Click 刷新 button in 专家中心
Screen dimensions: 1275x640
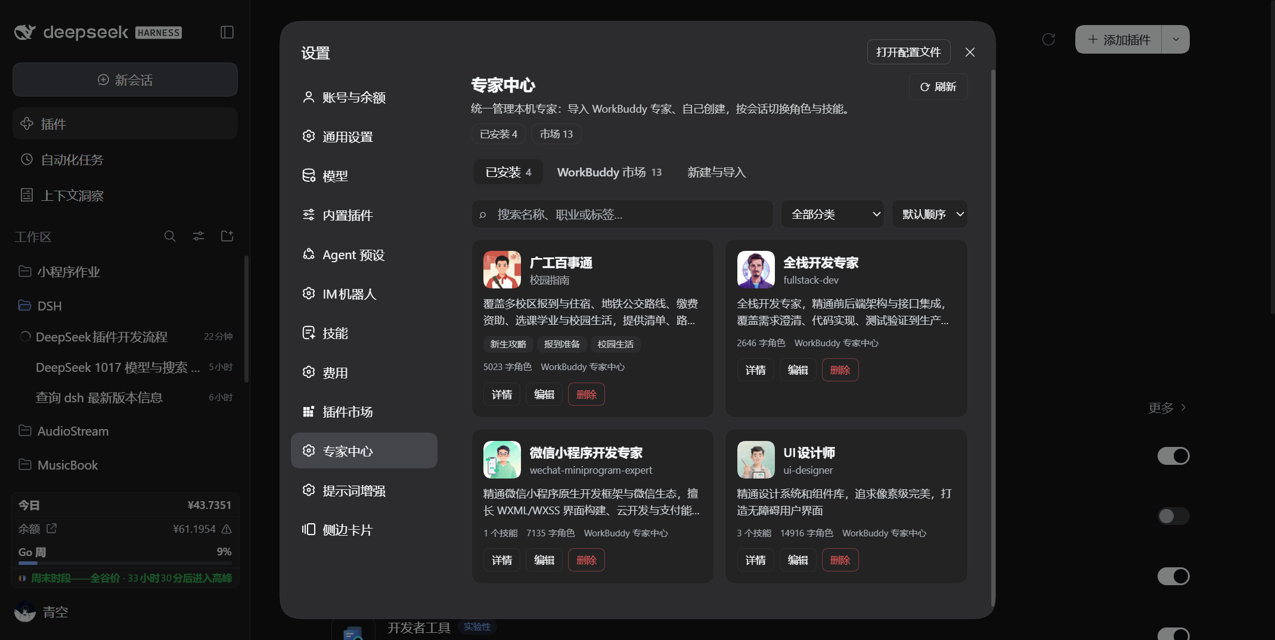(938, 87)
